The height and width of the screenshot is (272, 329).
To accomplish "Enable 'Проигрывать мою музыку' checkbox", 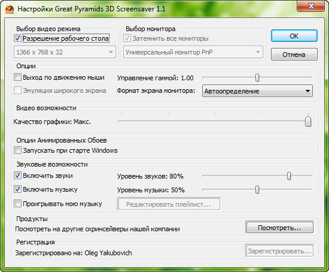I will [17, 204].
